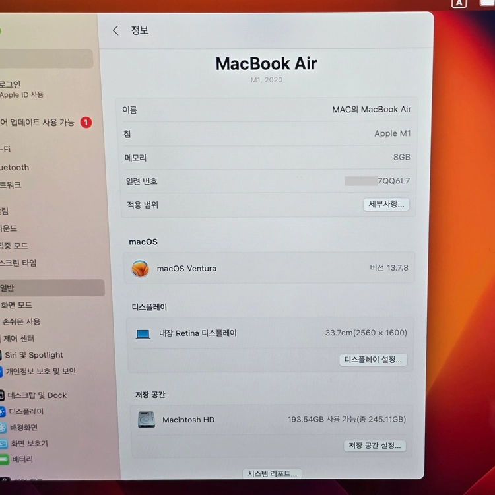Click the 디스플레이 sidebar icon
The height and width of the screenshot is (495, 495).
2,411
